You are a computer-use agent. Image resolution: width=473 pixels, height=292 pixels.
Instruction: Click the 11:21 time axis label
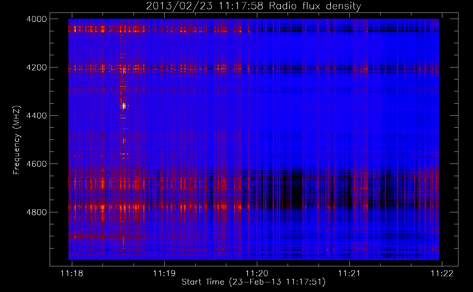349,273
